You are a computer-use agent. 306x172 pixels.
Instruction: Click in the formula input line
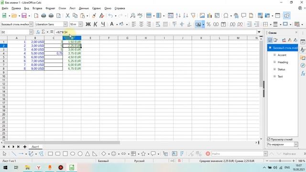155,32
